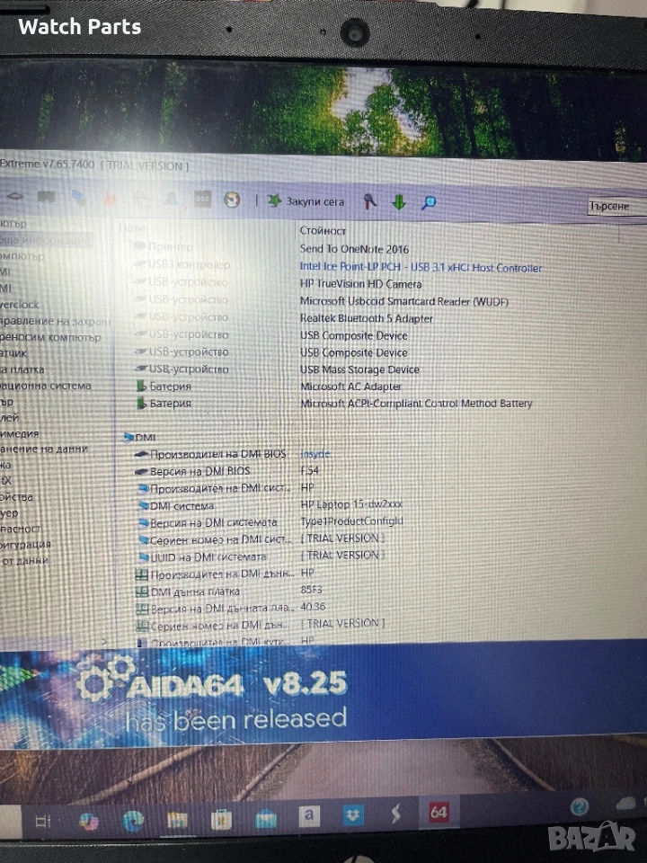The height and width of the screenshot is (863, 647).
Task: Click the battery icon beside ACPI-Compliant Battery row
Action: (141, 403)
